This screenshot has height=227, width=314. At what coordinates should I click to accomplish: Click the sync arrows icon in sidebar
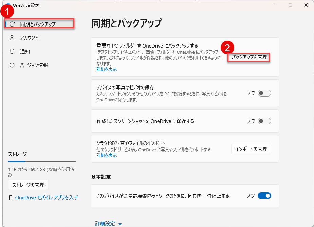tap(12, 24)
